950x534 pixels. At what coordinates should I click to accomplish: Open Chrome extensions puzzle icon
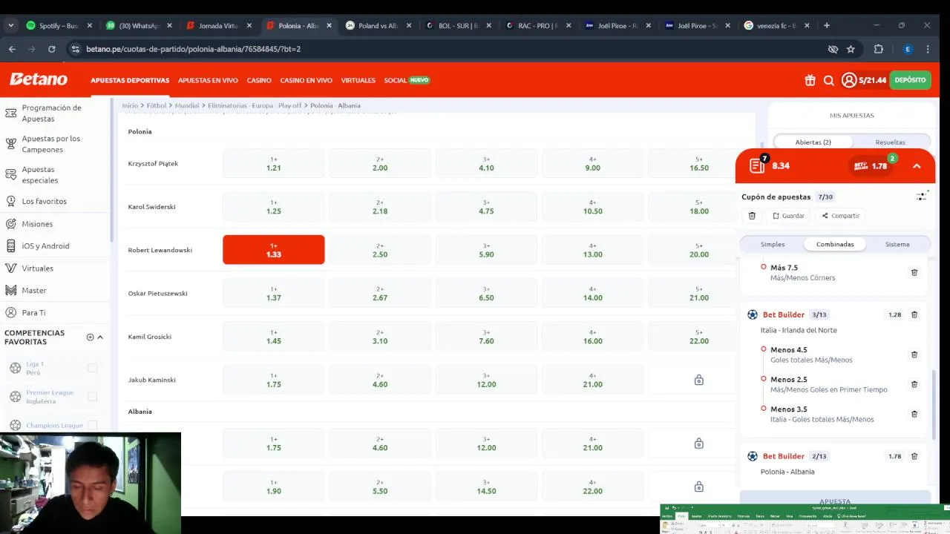[879, 49]
